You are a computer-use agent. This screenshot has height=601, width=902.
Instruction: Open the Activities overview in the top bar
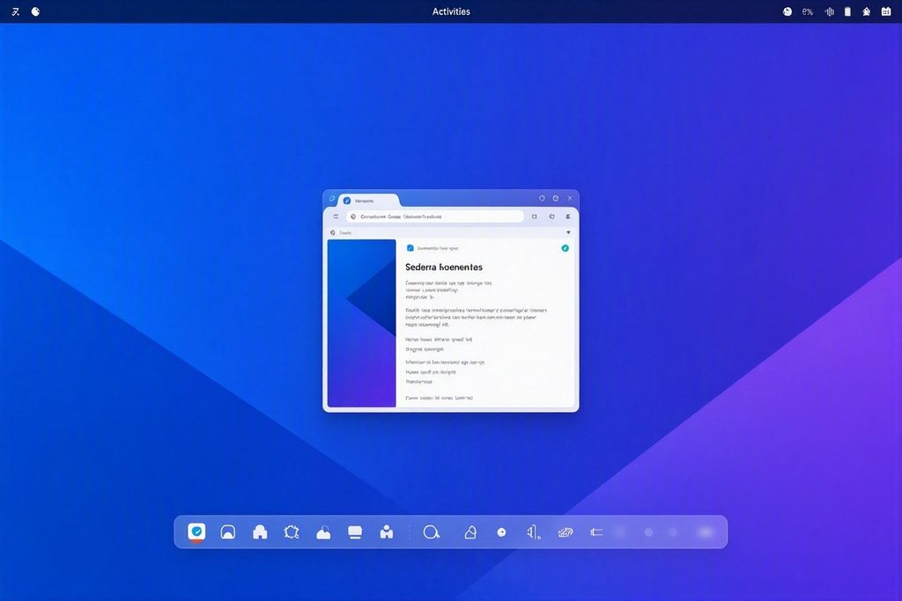[x=451, y=11]
